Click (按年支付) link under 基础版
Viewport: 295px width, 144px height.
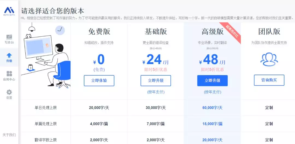coord(156,92)
